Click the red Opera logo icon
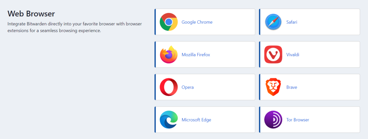Image resolution: width=368 pixels, height=139 pixels. pos(169,87)
